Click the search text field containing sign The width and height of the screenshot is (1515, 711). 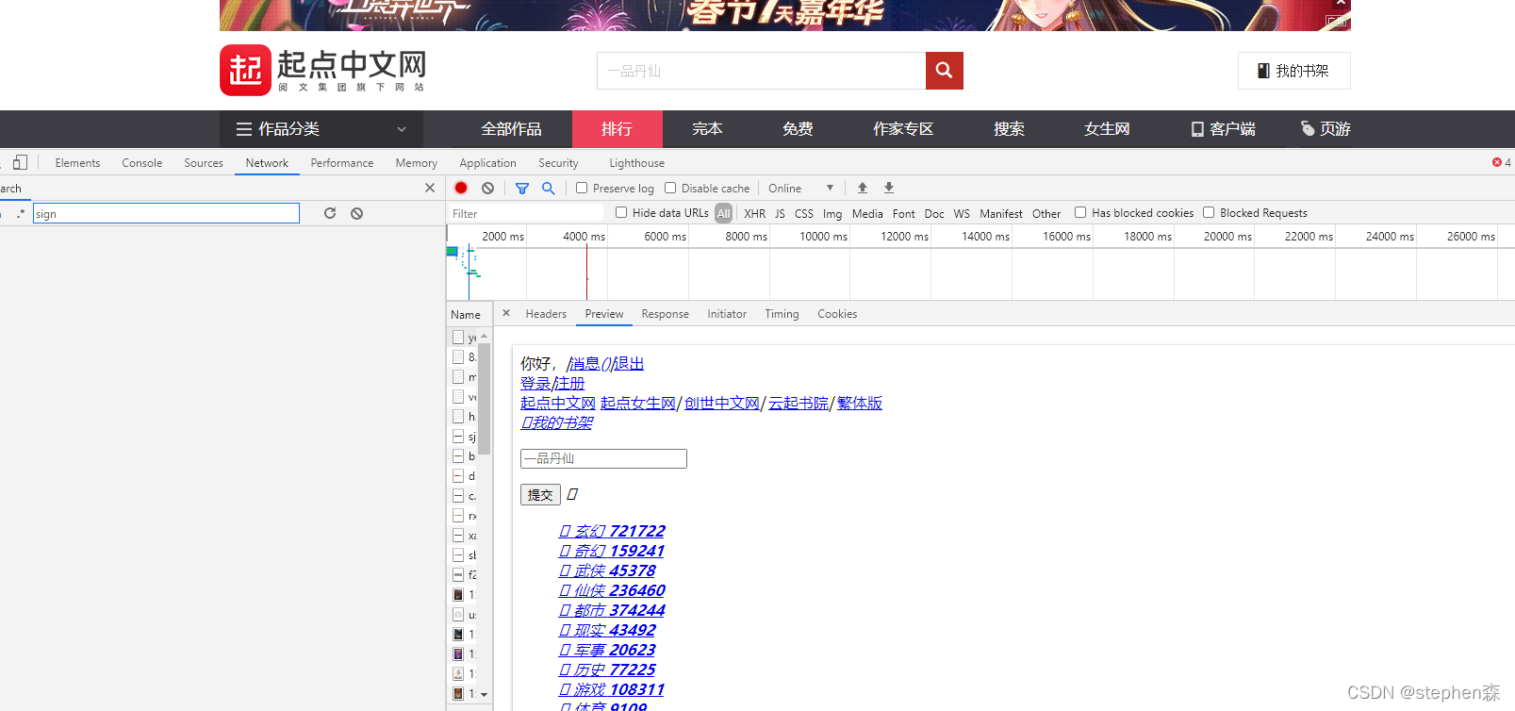166,214
